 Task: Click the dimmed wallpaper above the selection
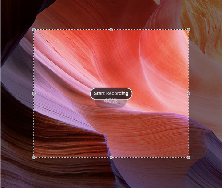[x=111, y=15]
